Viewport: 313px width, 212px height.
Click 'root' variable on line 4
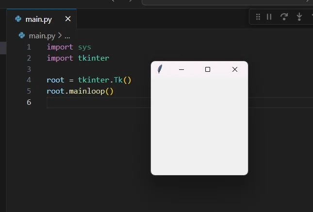tap(55, 80)
